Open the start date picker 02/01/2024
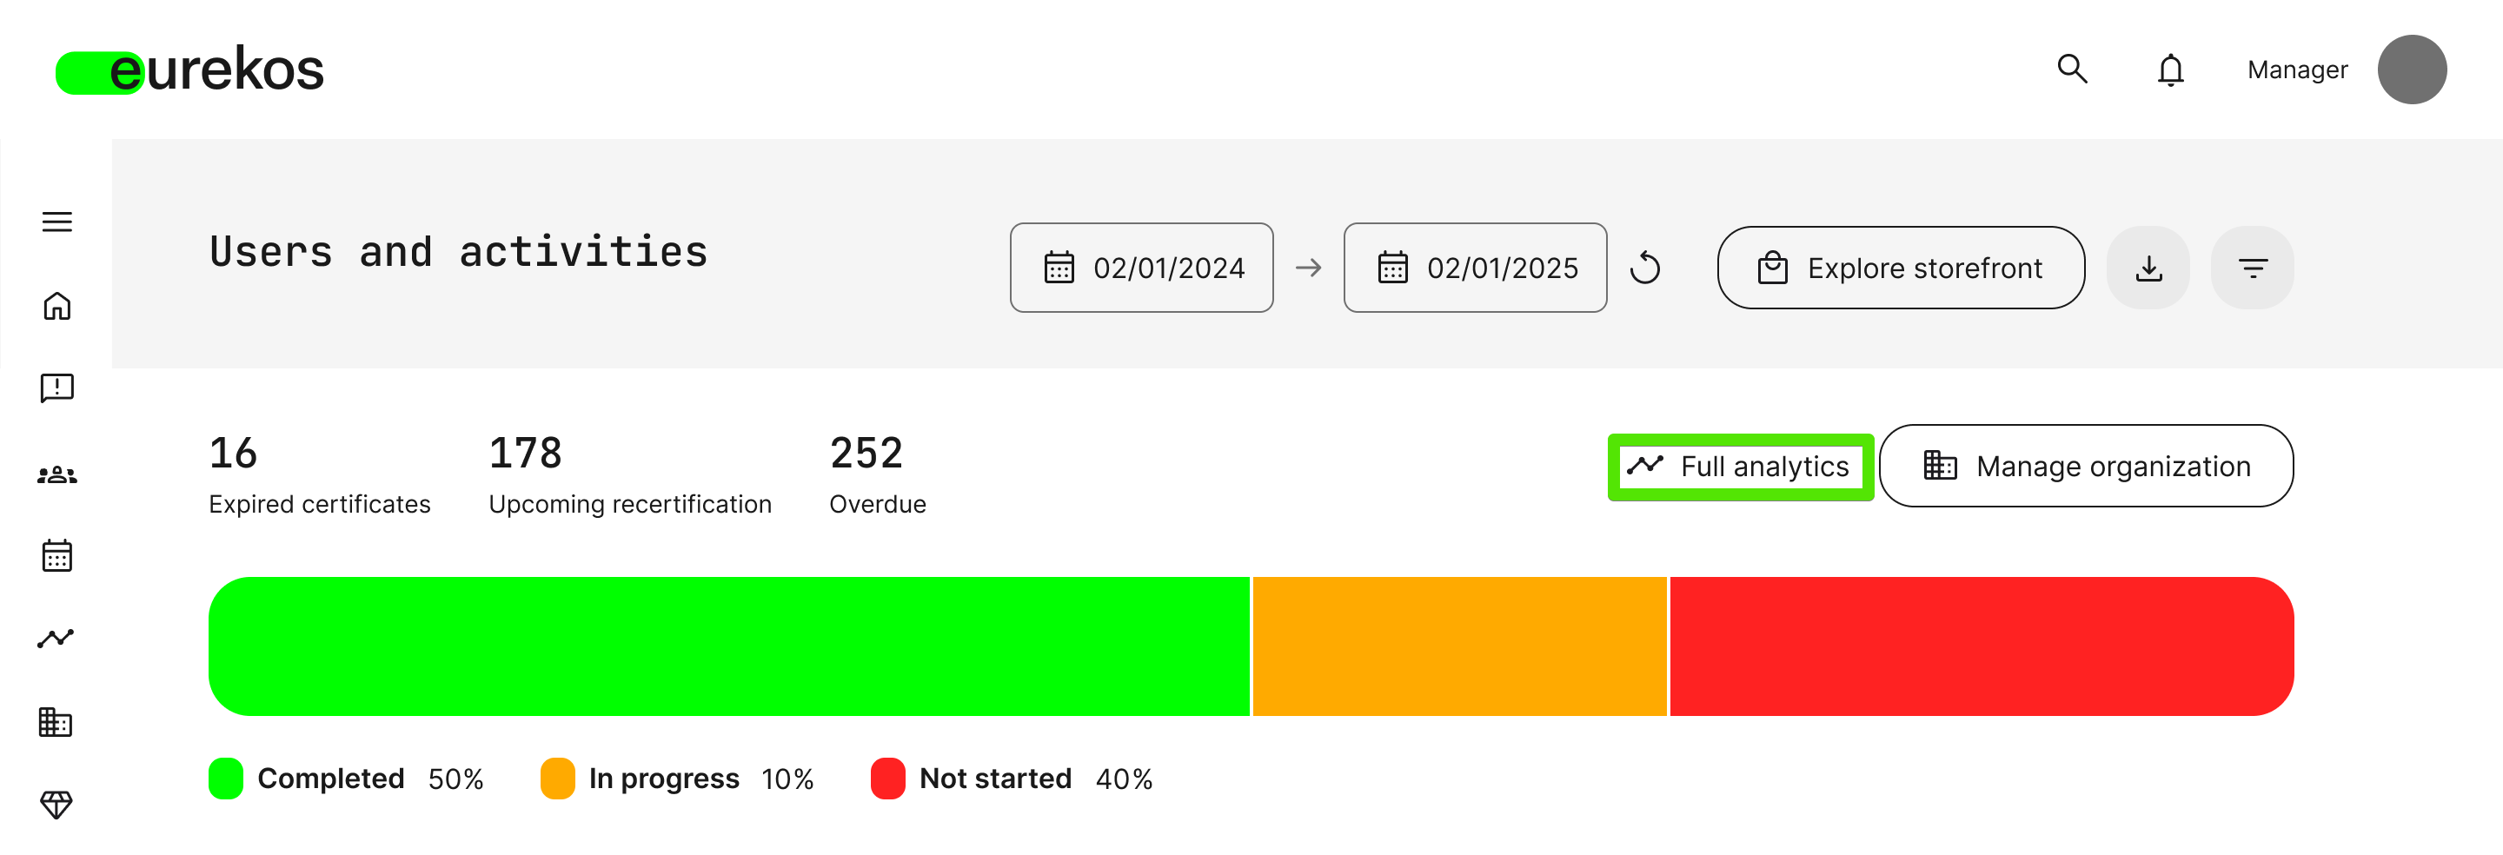Viewport: 2503px width, 855px height. coord(1142,268)
